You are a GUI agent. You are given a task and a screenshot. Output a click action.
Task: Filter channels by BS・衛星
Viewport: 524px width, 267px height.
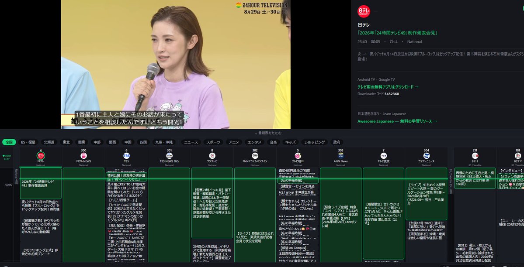click(x=28, y=142)
